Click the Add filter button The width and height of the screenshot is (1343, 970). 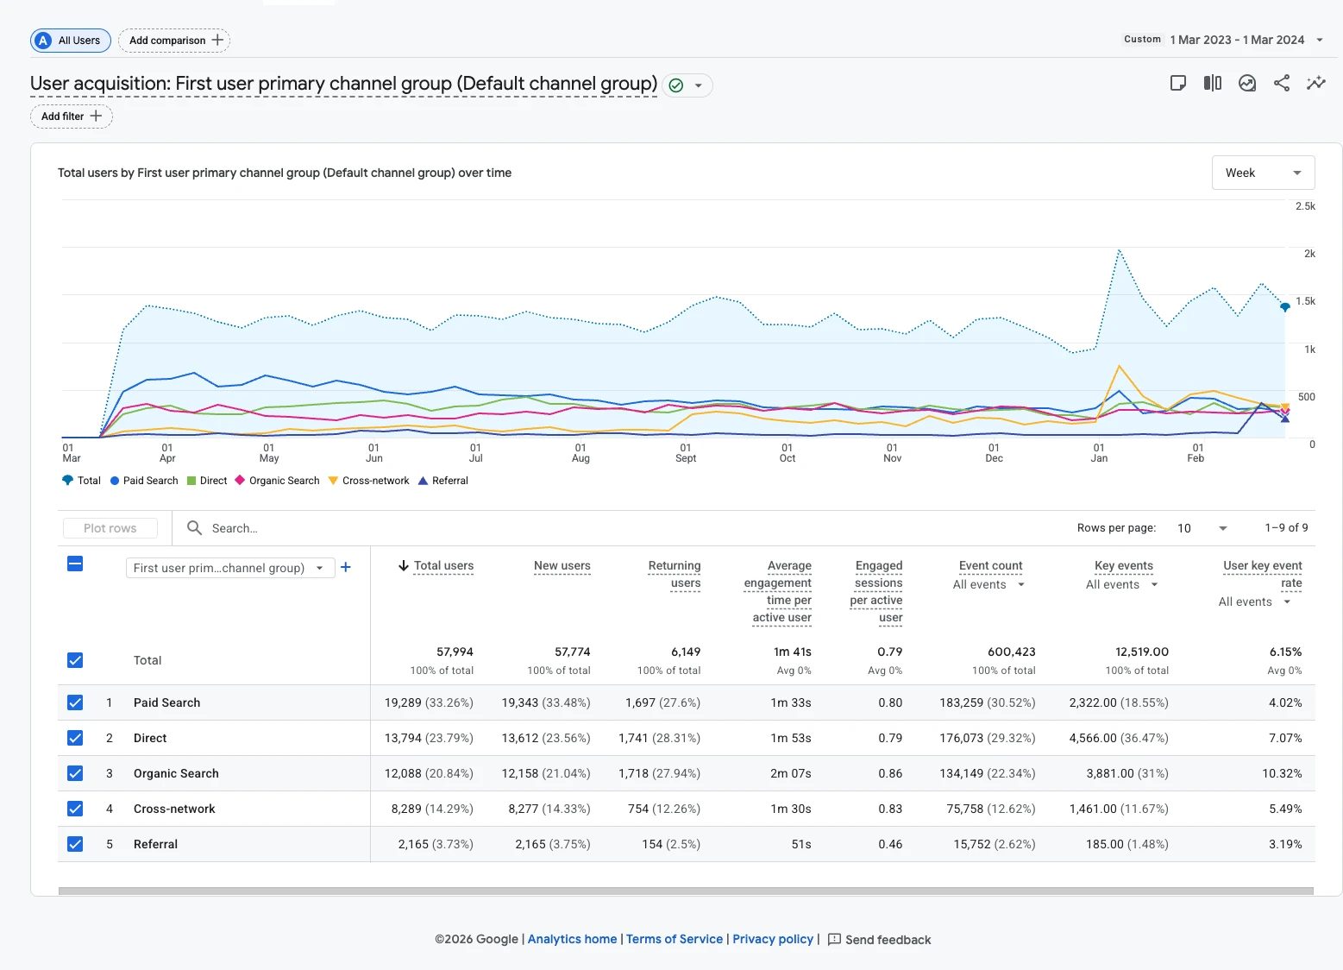click(x=72, y=116)
